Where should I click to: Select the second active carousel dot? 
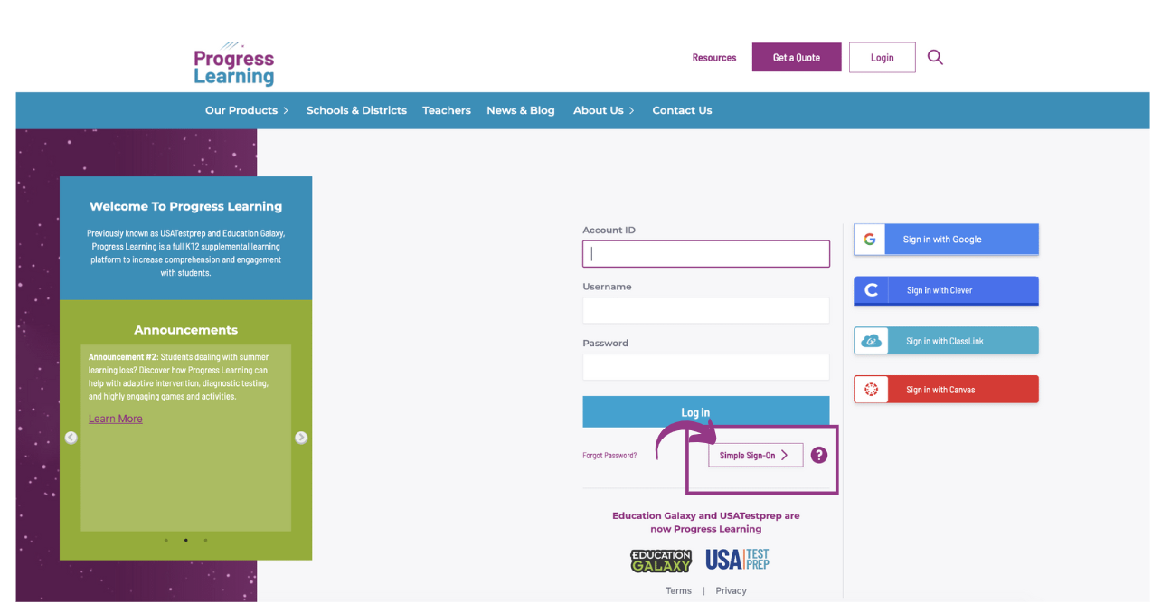186,540
